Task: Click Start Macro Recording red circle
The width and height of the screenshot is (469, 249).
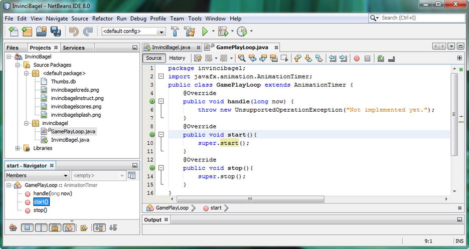Action: coord(357,59)
